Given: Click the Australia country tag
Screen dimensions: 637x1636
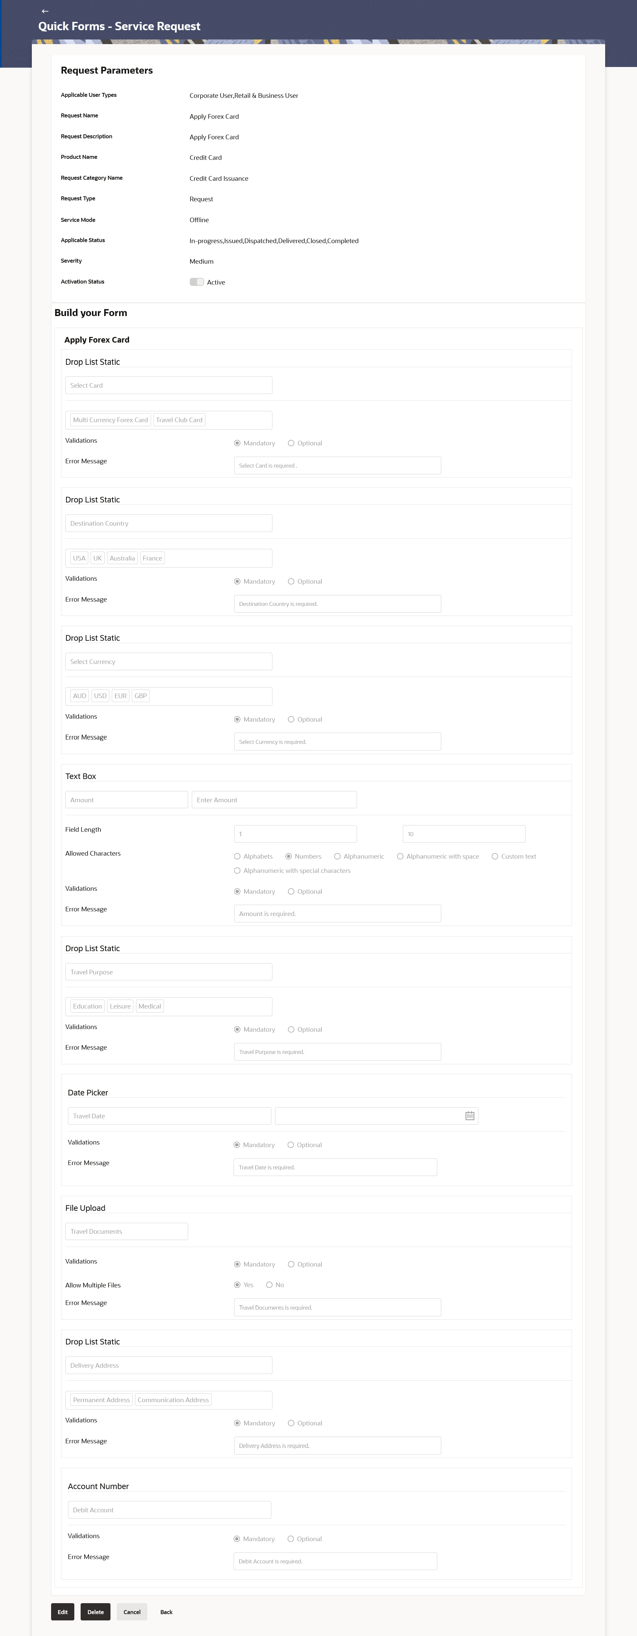Looking at the screenshot, I should [x=122, y=558].
